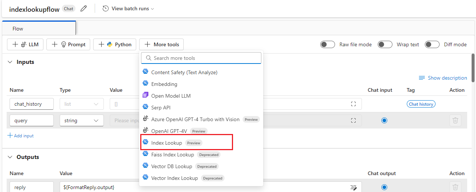Viewport: 476px width, 192px height.
Task: Open the list type dropdown for chat_history
Action: [x=82, y=104]
